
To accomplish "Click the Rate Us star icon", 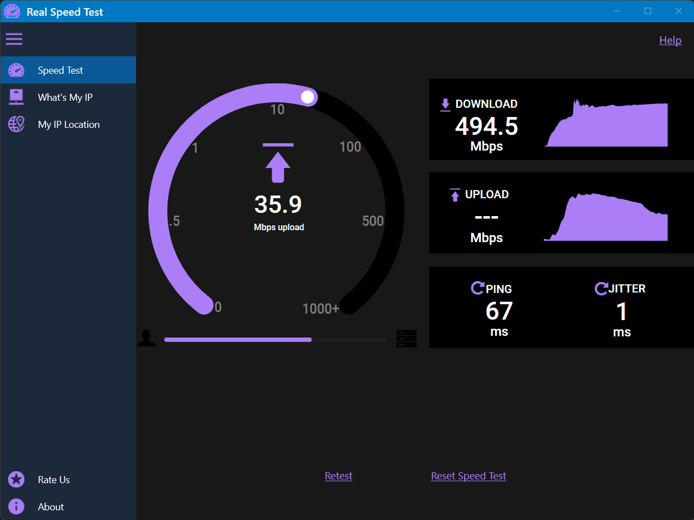I will click(16, 479).
